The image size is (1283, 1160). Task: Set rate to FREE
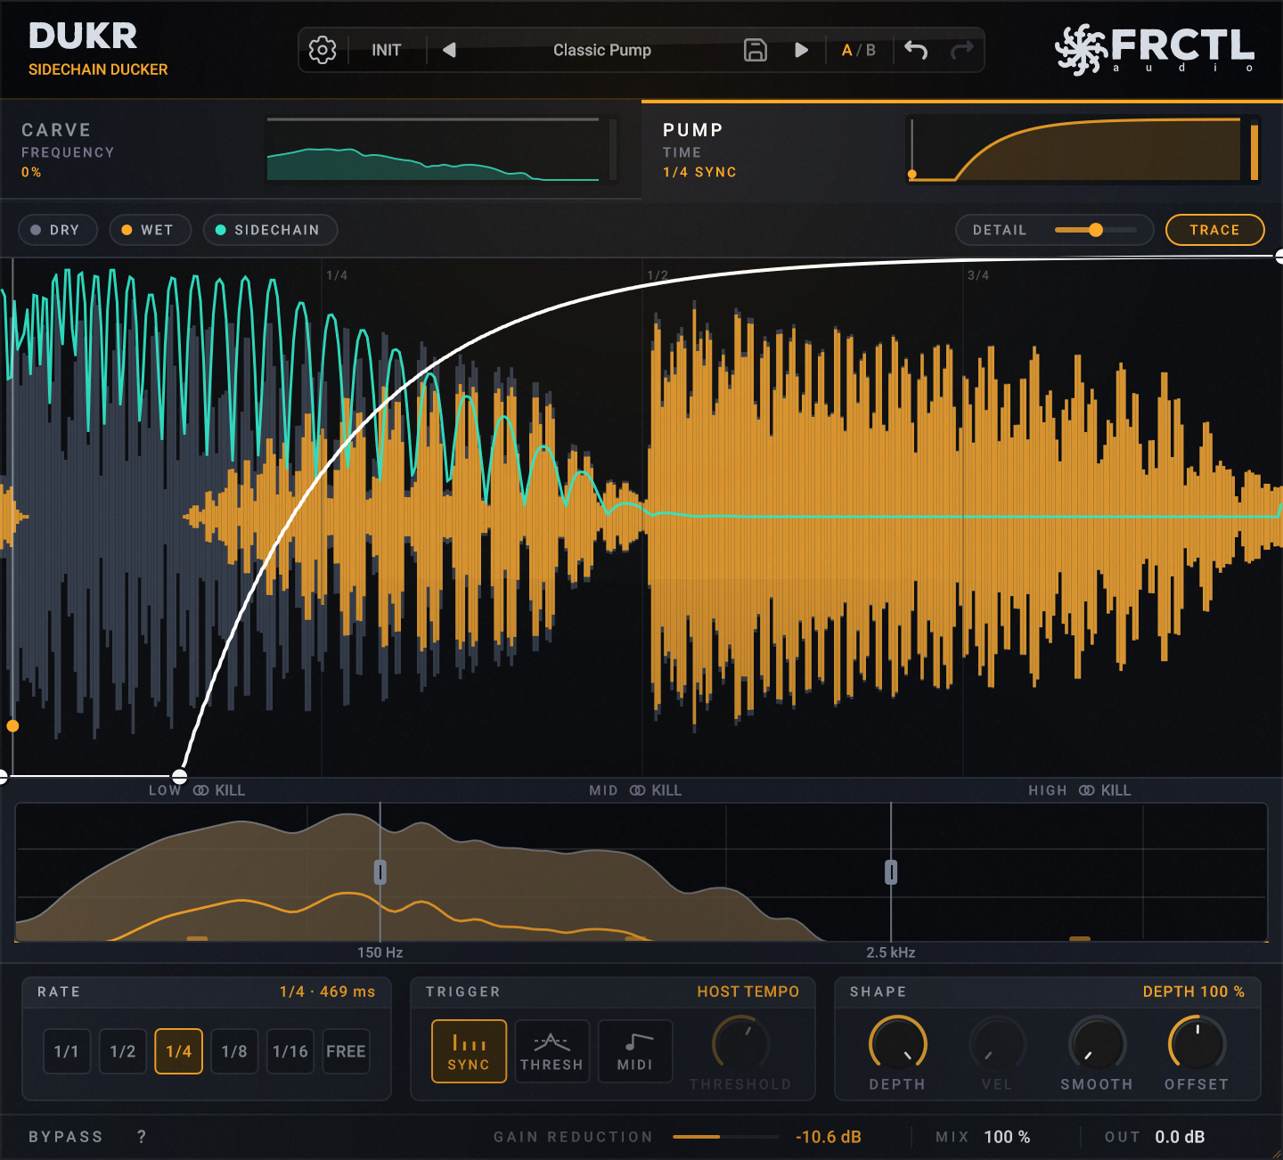346,1051
